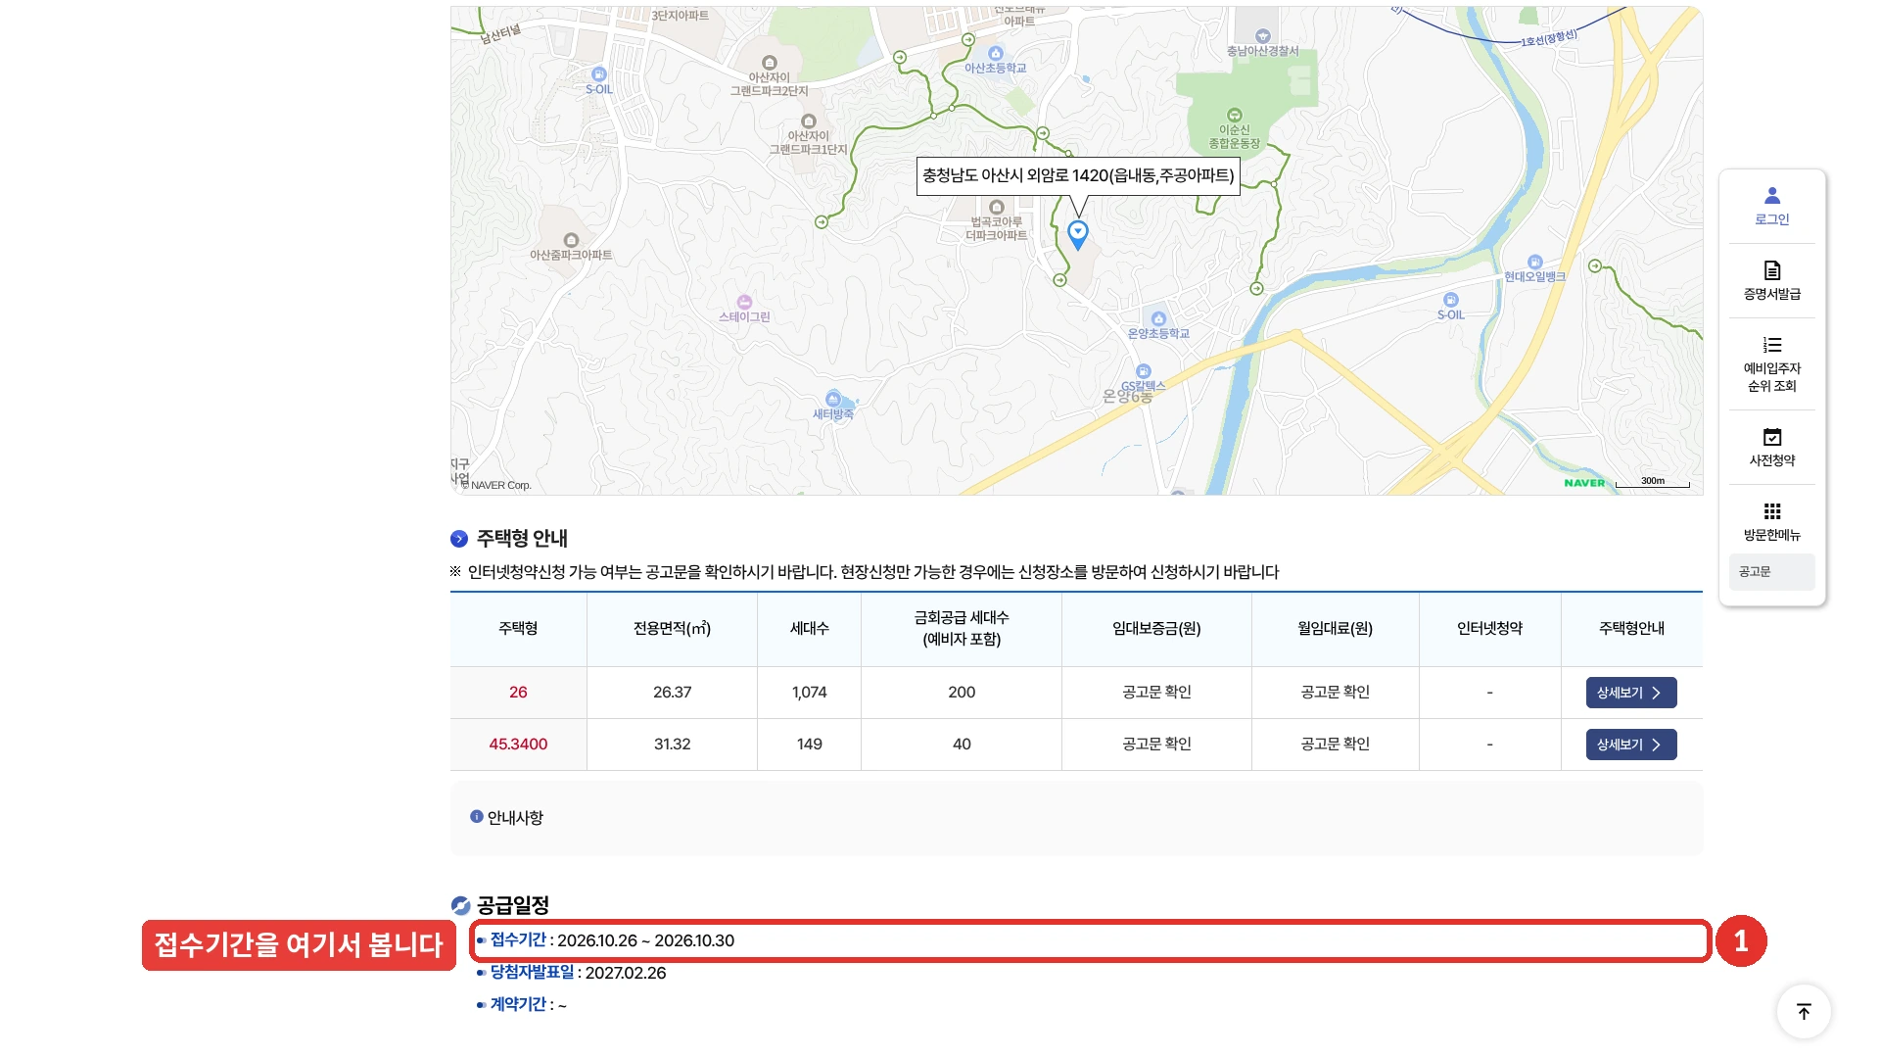
Task: Click the 스테이그린 pink map marker
Action: (745, 302)
